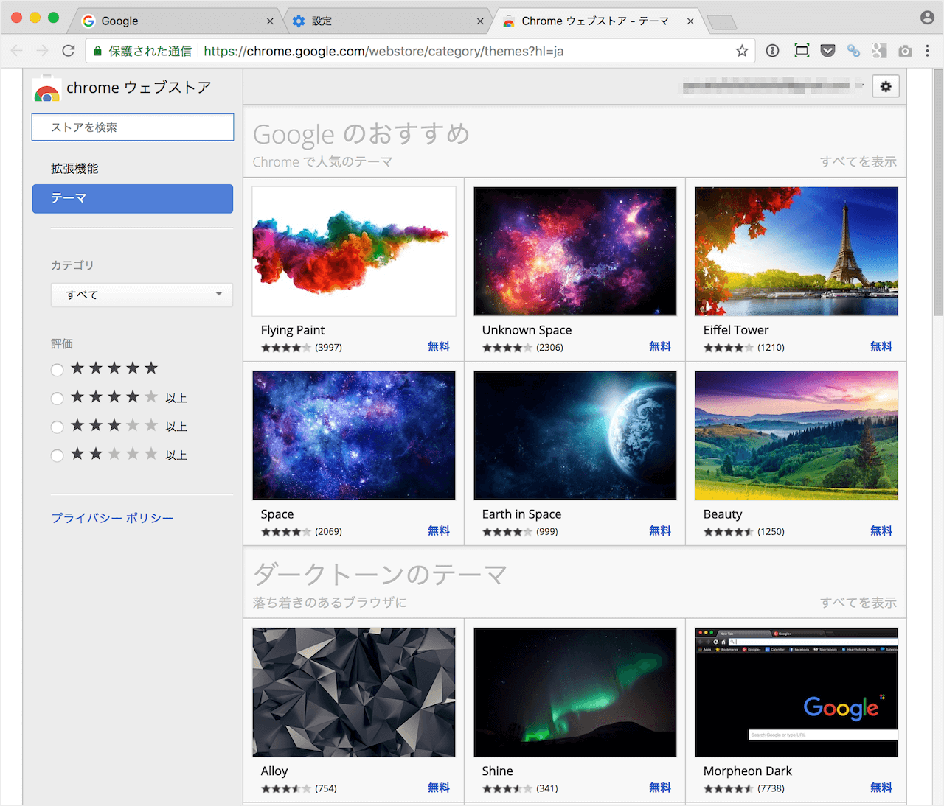Open the Earth in Space theme thumbnail
Image resolution: width=944 pixels, height=806 pixels.
coord(575,435)
